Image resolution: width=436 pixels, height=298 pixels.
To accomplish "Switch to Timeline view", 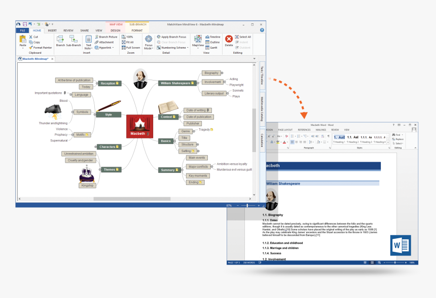I will (x=213, y=36).
